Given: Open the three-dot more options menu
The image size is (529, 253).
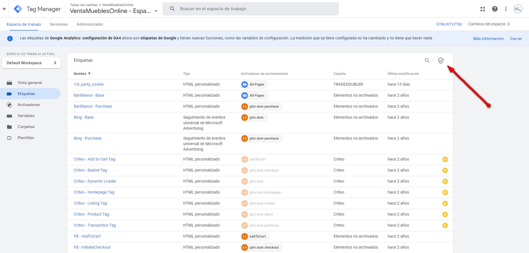Looking at the screenshot, I should coord(506,9).
